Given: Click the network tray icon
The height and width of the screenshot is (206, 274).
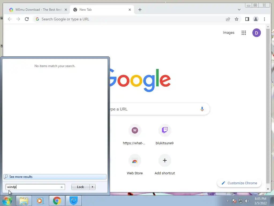Looking at the screenshot, I should click(241, 201).
